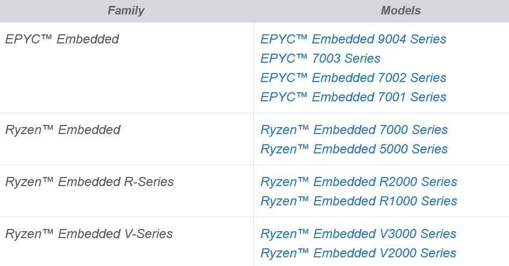Select the EPYC Embedded family cell text
The image size is (509, 266).
62,39
